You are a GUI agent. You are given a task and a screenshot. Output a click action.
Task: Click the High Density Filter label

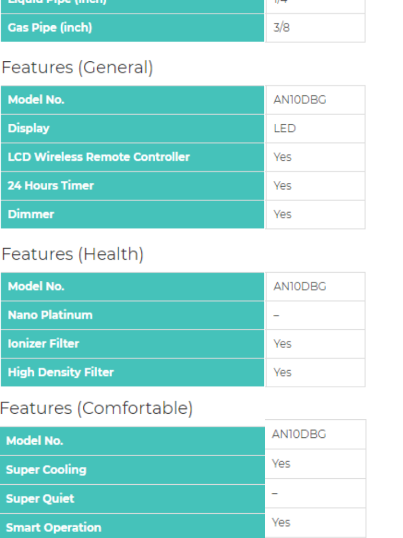pos(61,372)
